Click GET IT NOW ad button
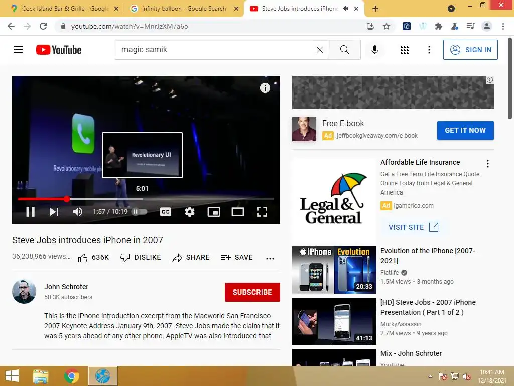Viewport: 514px width, 386px height. pos(465,130)
